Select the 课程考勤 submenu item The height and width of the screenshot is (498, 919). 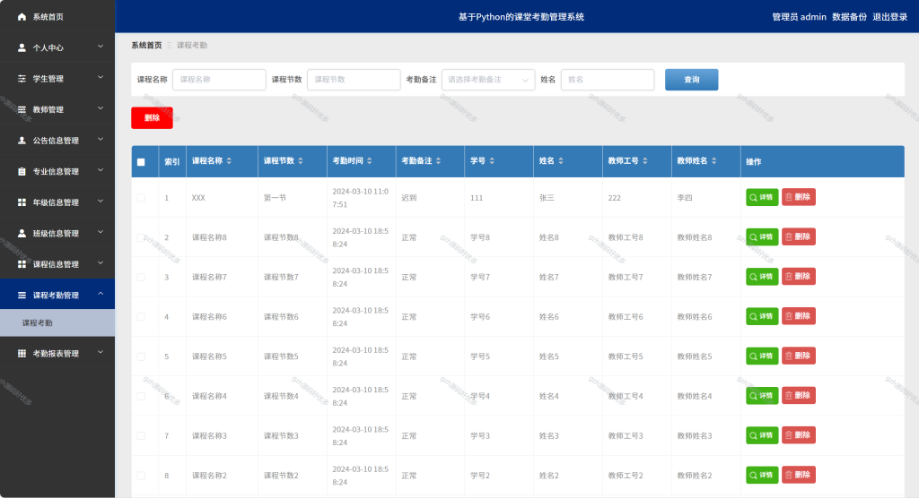[x=57, y=323]
